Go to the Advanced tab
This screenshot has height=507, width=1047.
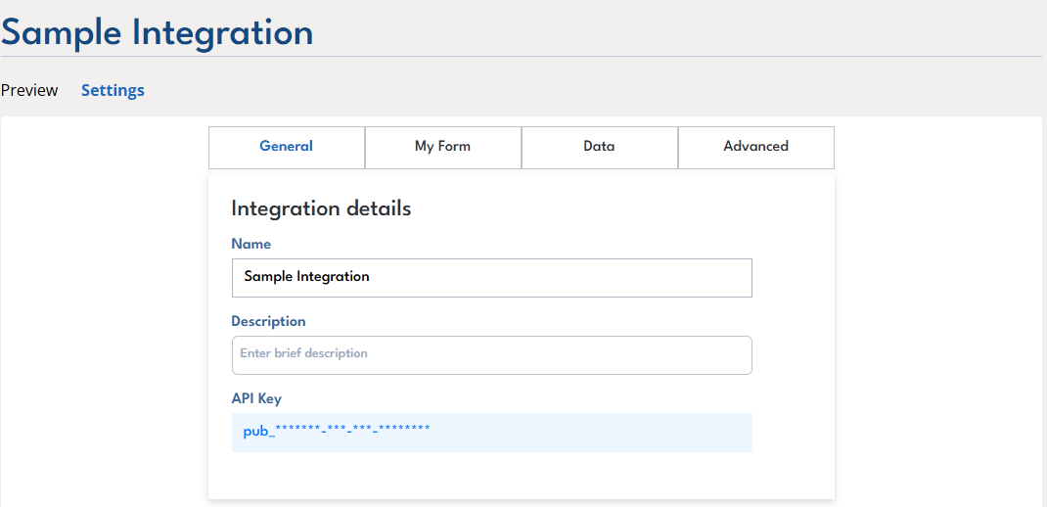[x=755, y=147]
